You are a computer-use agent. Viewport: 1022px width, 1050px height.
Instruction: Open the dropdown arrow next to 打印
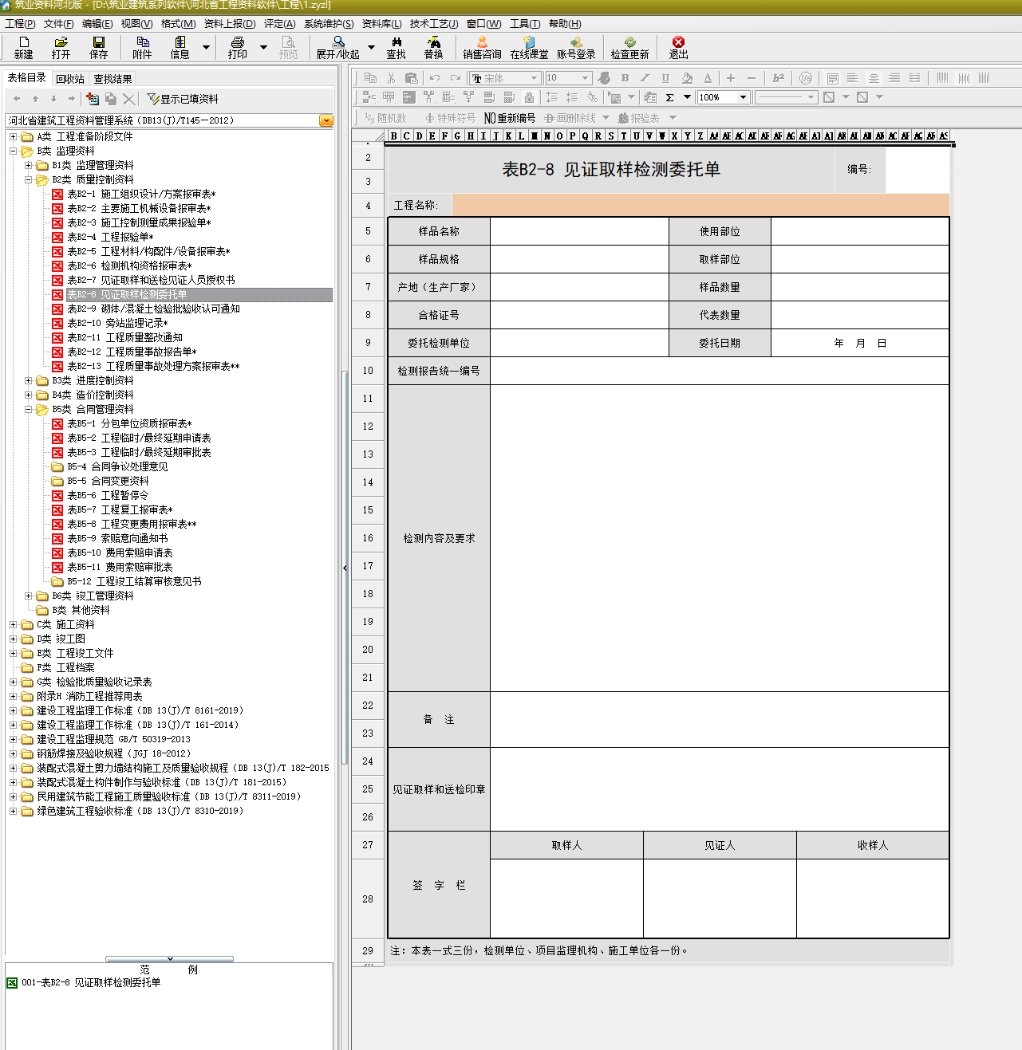pos(263,48)
